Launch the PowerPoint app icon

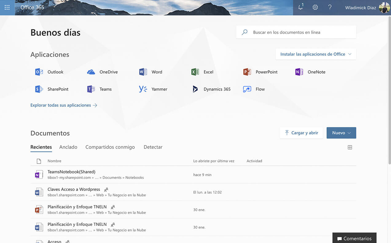247,72
